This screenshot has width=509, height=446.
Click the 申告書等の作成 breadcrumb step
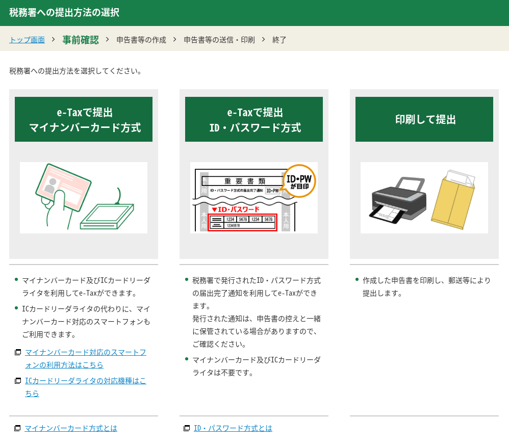pos(141,40)
